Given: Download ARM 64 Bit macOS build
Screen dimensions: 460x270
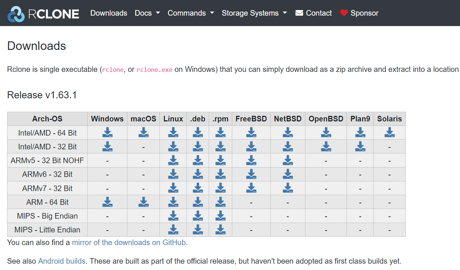Looking at the screenshot, I should tap(143, 202).
